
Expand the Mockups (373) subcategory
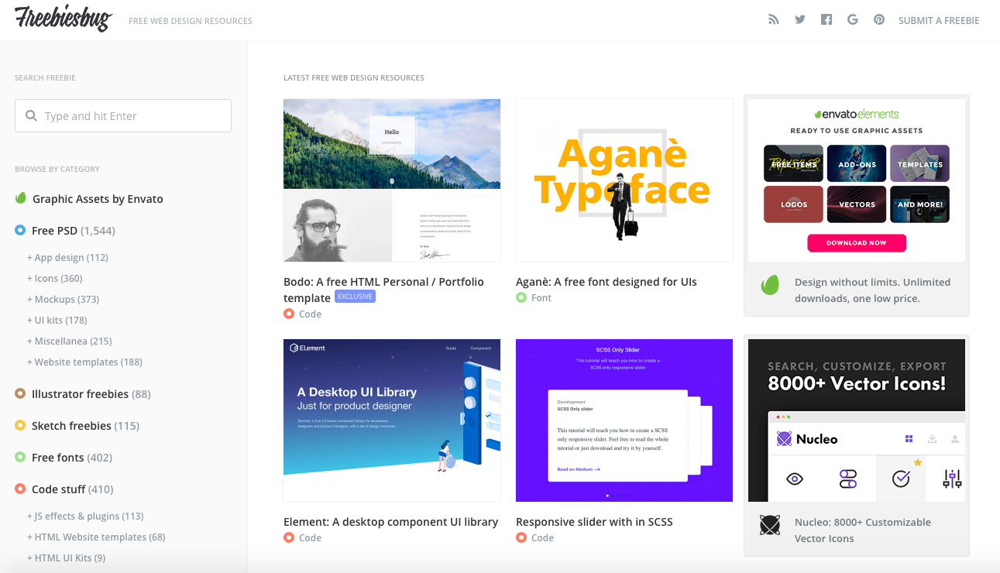[63, 299]
